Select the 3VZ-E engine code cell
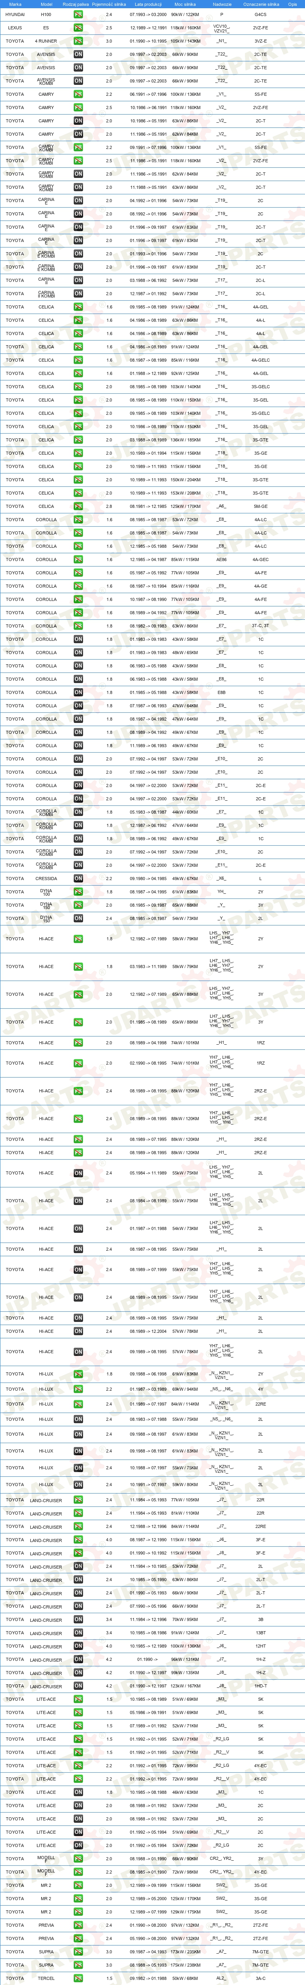305x1985 pixels. [261, 41]
